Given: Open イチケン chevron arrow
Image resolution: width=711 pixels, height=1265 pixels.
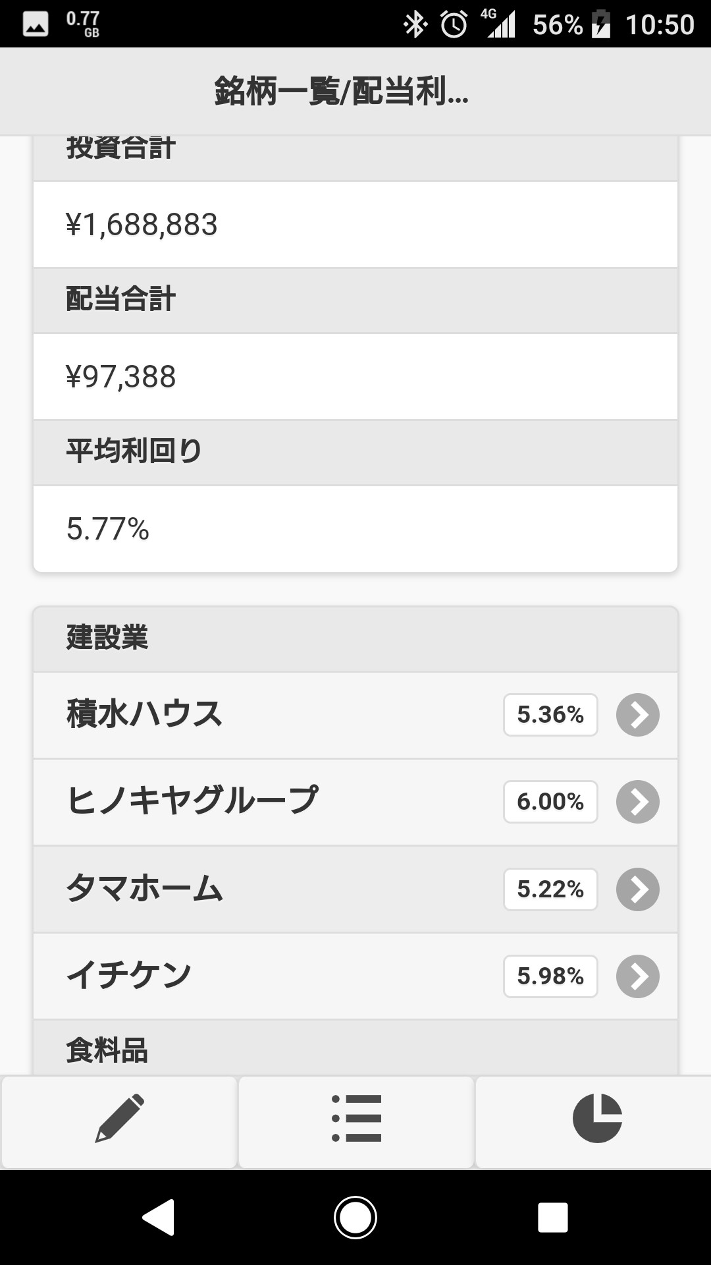Looking at the screenshot, I should pos(637,976).
